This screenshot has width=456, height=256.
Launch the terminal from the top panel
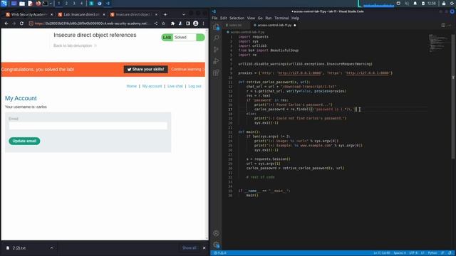[46, 3]
